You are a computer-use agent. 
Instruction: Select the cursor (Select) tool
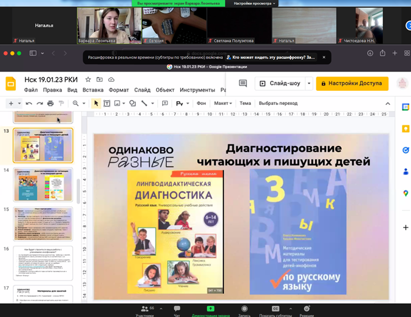point(96,104)
